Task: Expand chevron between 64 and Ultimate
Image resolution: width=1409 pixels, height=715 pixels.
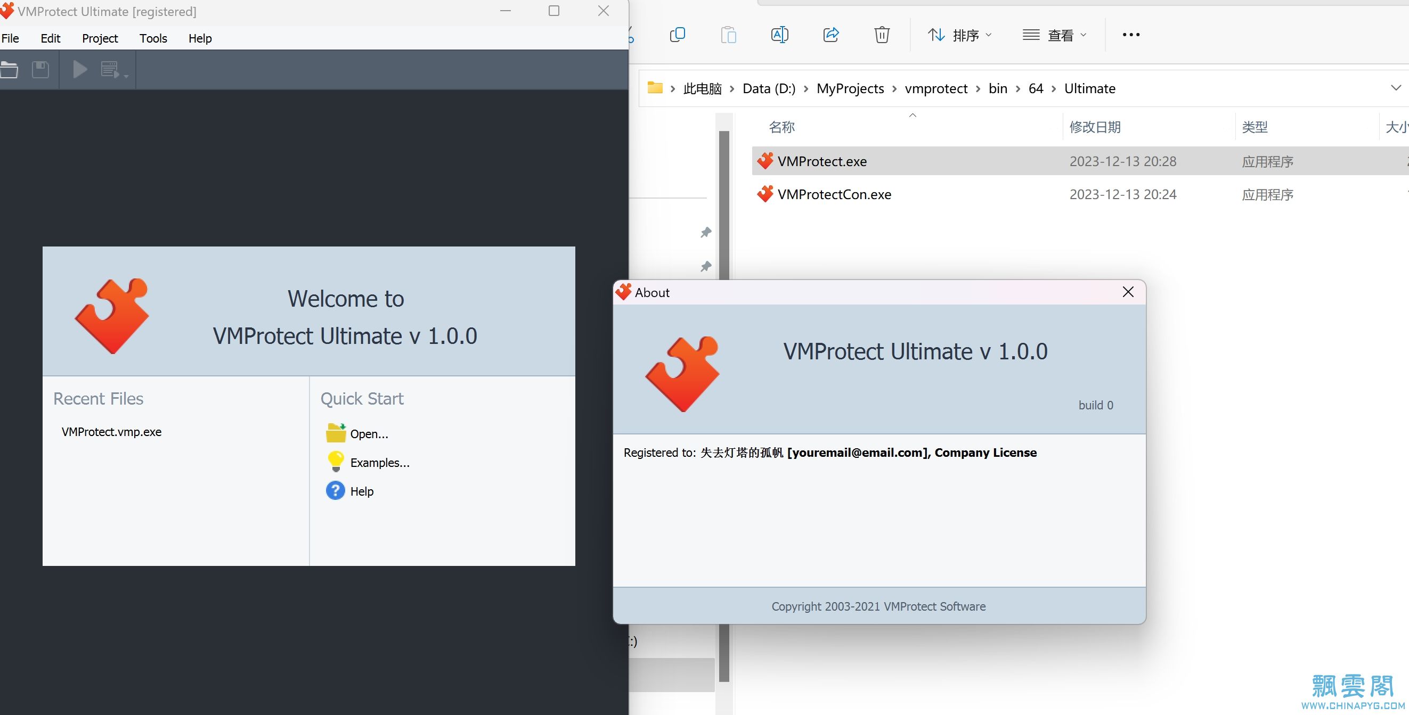Action: [x=1054, y=89]
